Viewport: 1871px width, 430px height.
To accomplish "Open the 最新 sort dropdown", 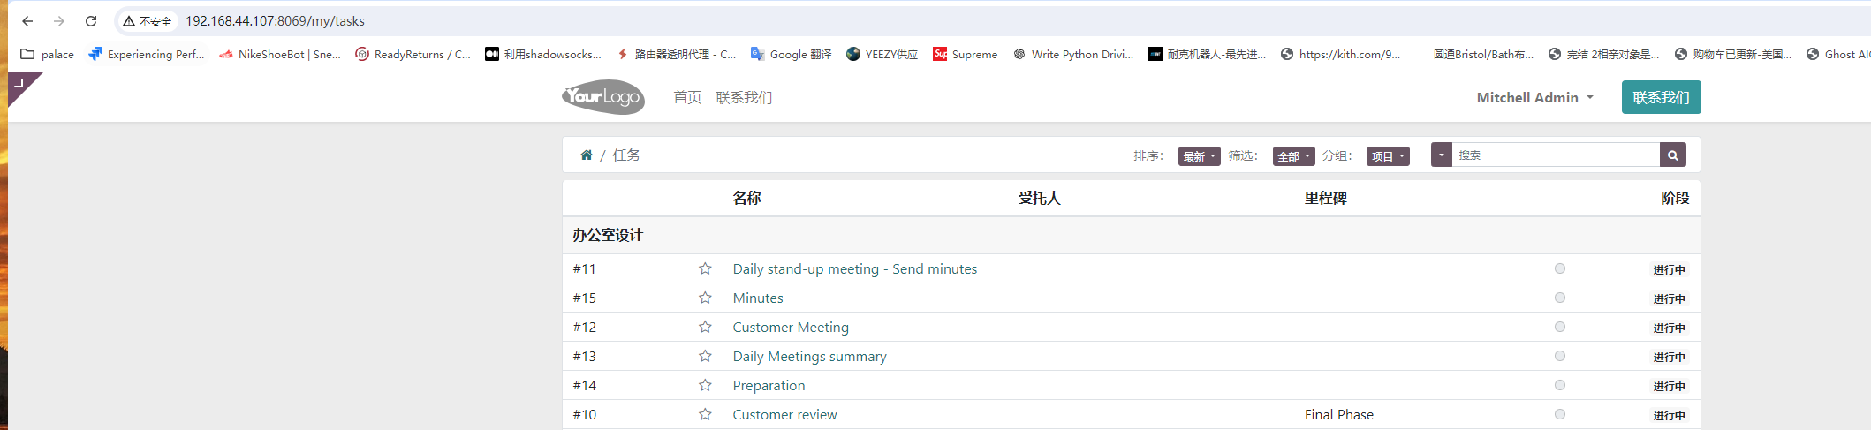I will coord(1199,156).
